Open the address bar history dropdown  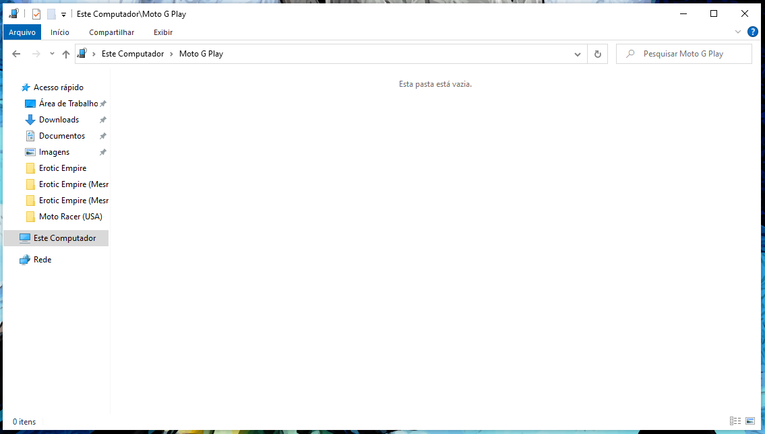point(578,54)
